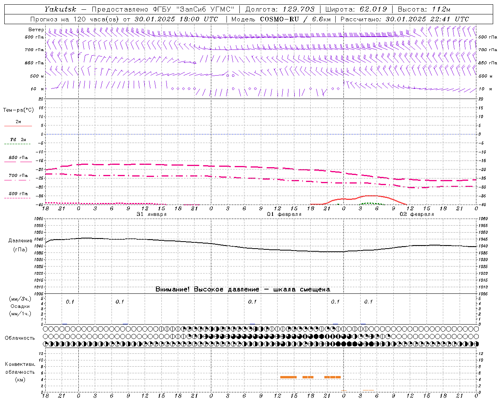
Task: Click the Осадки precipitation label
Action: (20, 307)
